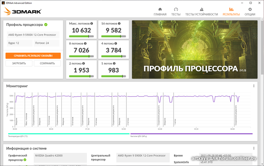
Task: Click info icon next to 8 потоков
Action: click(x=86, y=43)
